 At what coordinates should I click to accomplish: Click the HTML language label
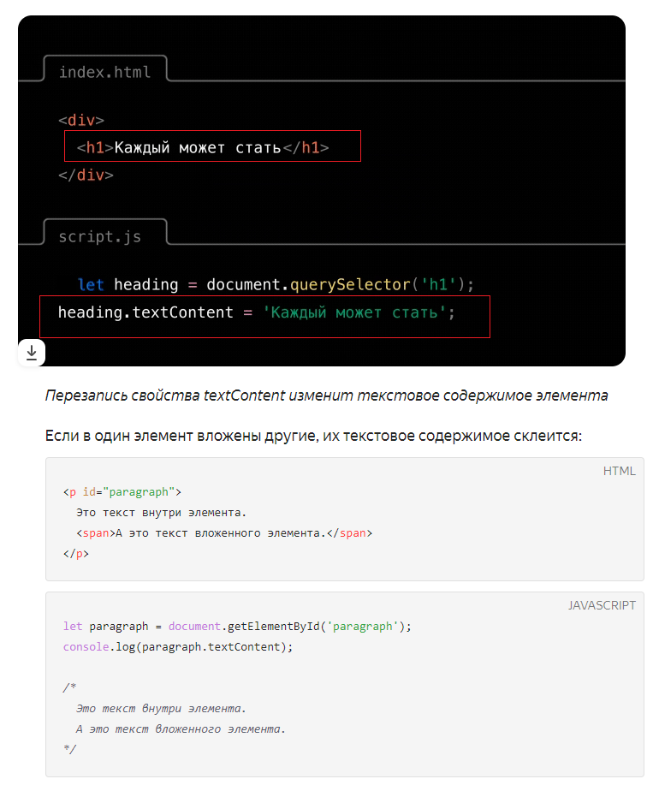click(619, 471)
